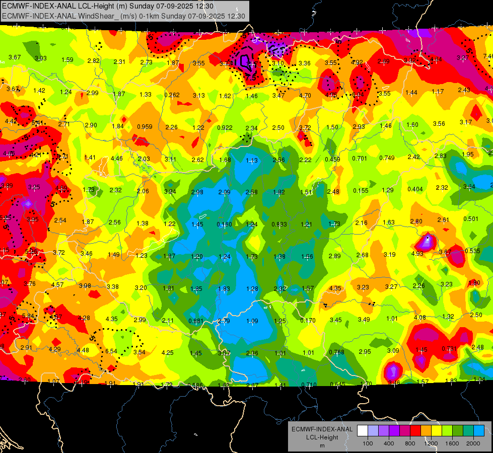Click the wind shear value 2.89
The width and height of the screenshot is (493, 453).
[334, 256]
